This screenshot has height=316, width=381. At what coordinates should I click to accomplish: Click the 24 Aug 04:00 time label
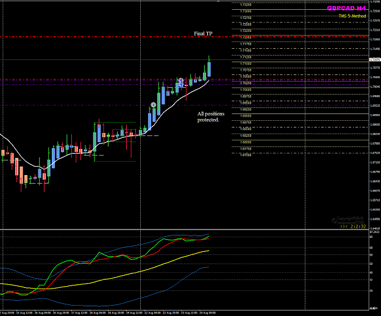point(207,313)
